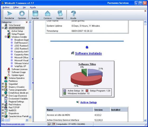Click the category tree scroll-right arrow
The width and height of the screenshot is (148, 127).
[x=27, y=120]
